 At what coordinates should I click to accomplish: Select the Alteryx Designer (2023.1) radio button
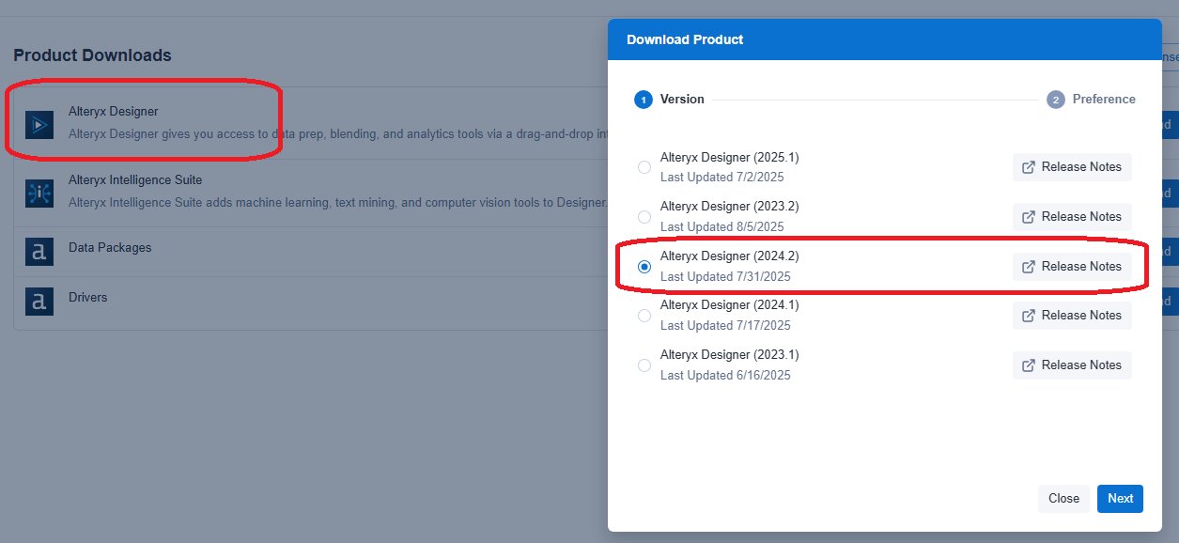click(x=644, y=365)
